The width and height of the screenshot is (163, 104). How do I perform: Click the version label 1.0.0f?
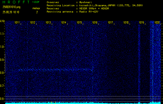(x=36, y=2)
